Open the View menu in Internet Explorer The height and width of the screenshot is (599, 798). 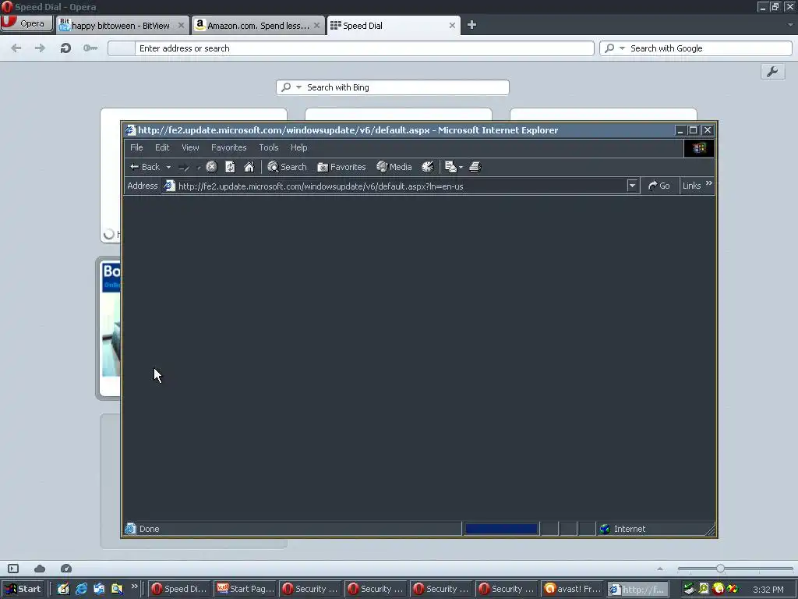tap(190, 147)
